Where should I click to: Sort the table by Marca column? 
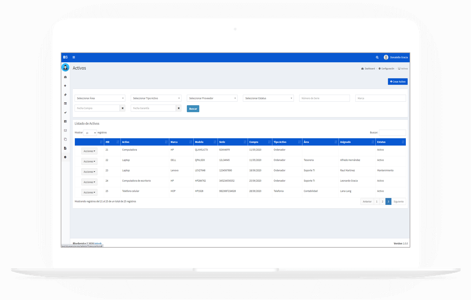181,142
